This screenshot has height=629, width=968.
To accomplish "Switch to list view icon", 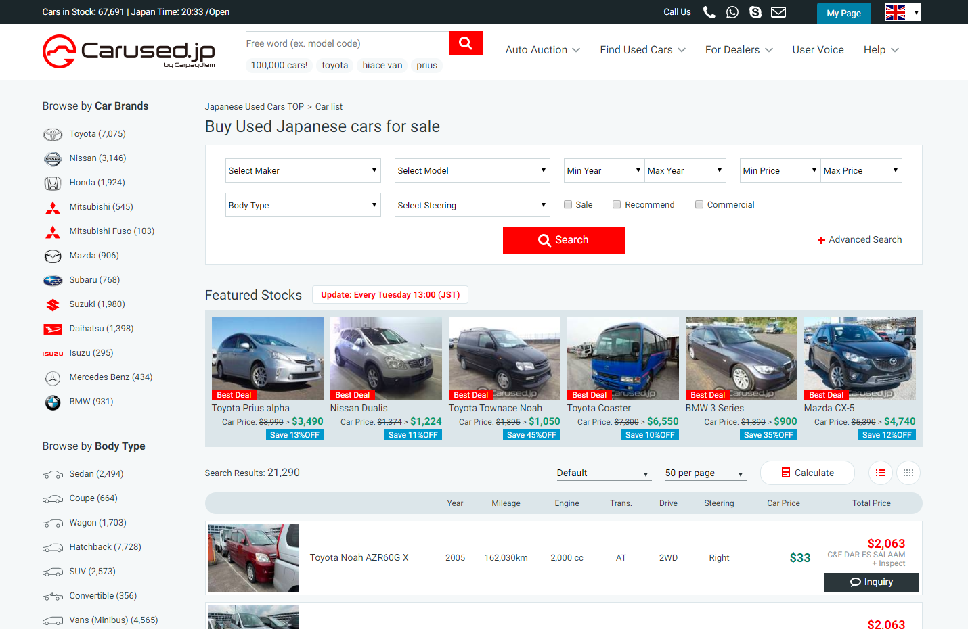I will coord(880,473).
